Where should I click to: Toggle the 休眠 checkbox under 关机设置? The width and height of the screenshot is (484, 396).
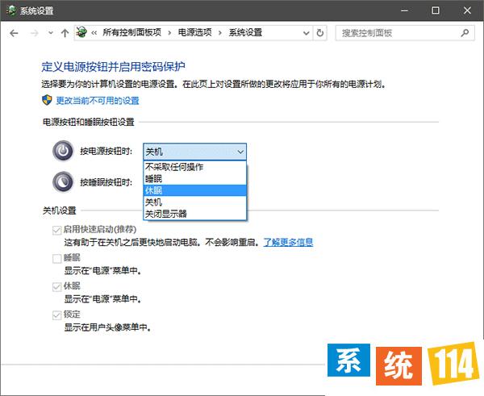(56, 287)
